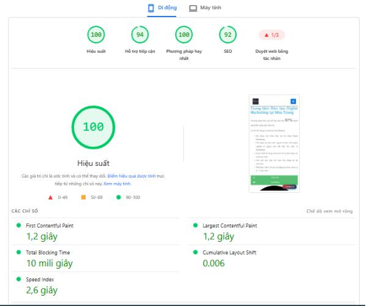Viewport: 367px width, 306px height.
Task: Click Duyệt web bằng tác nhân label
Action: coord(272,55)
